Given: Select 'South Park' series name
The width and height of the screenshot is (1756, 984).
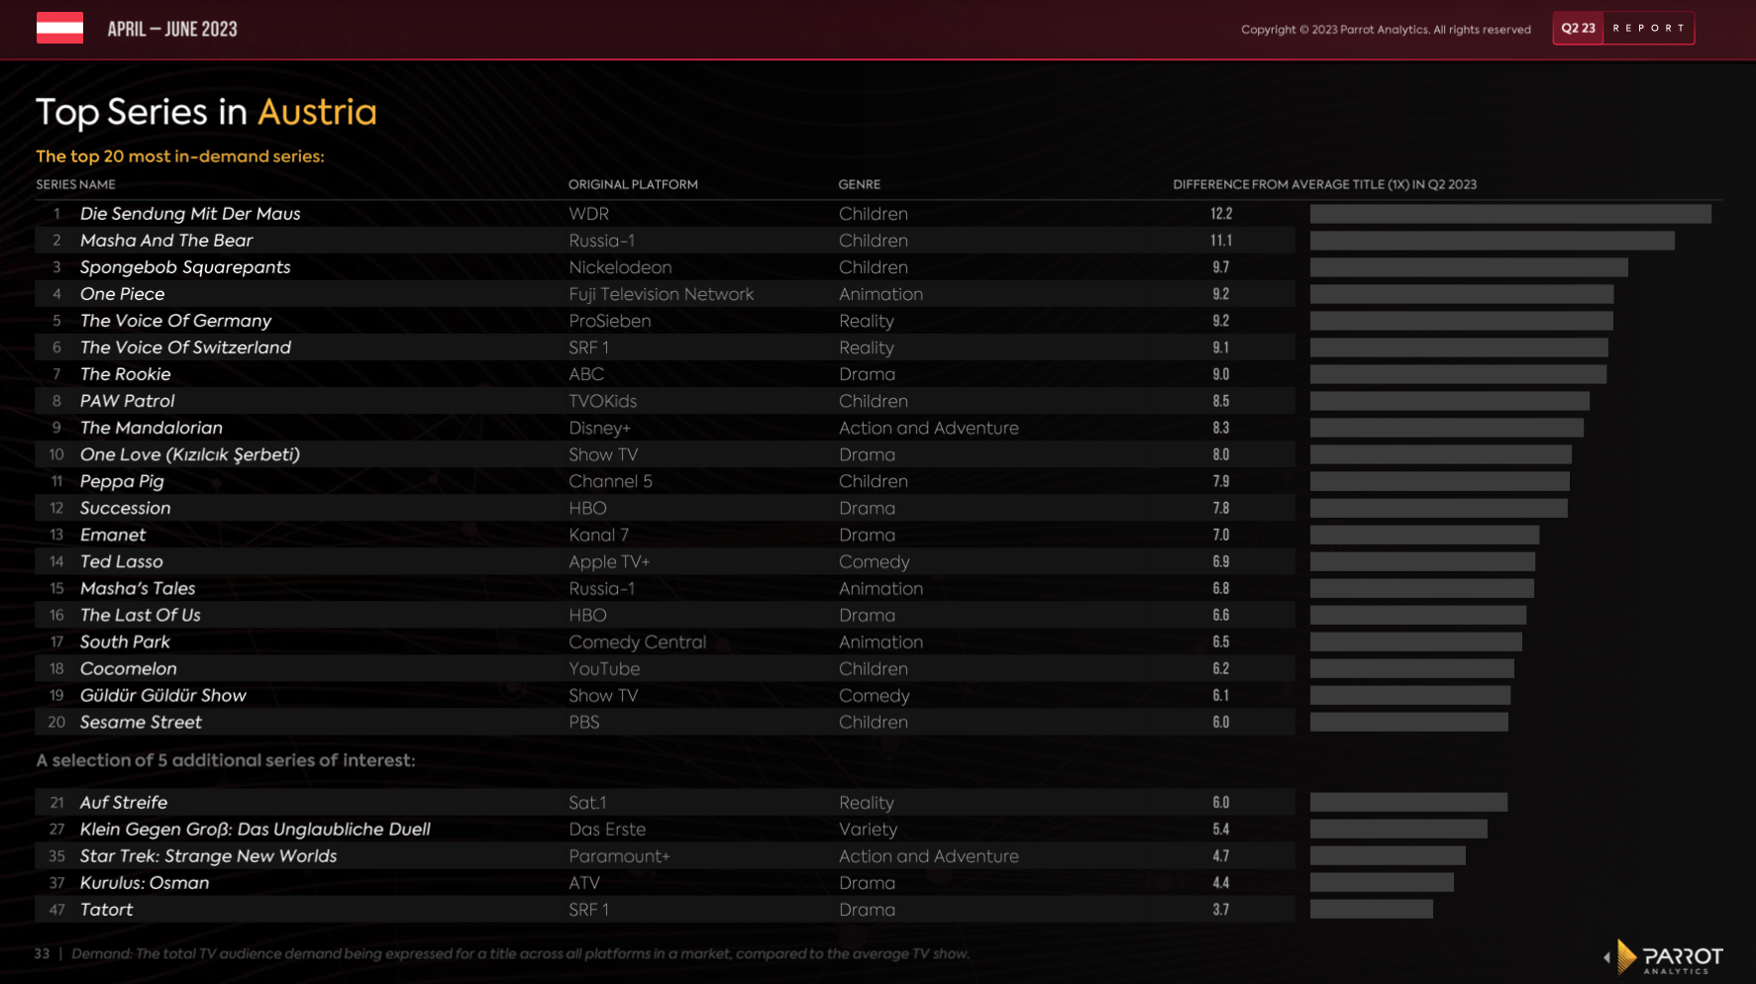Looking at the screenshot, I should pos(125,641).
